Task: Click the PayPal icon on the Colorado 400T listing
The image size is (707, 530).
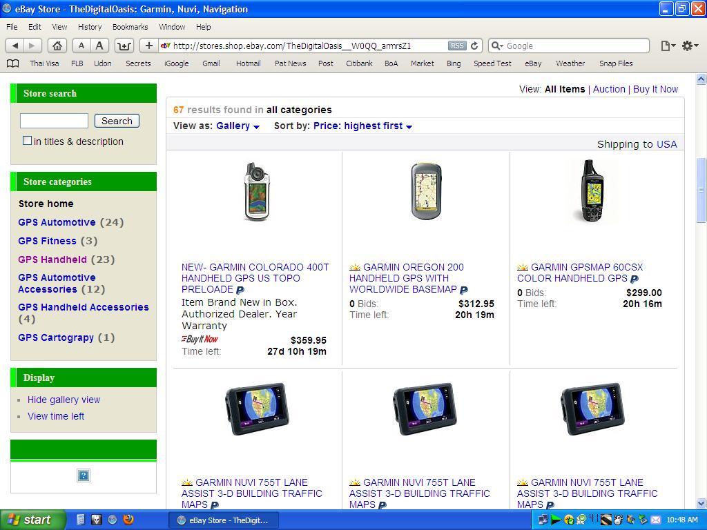Action: point(240,290)
